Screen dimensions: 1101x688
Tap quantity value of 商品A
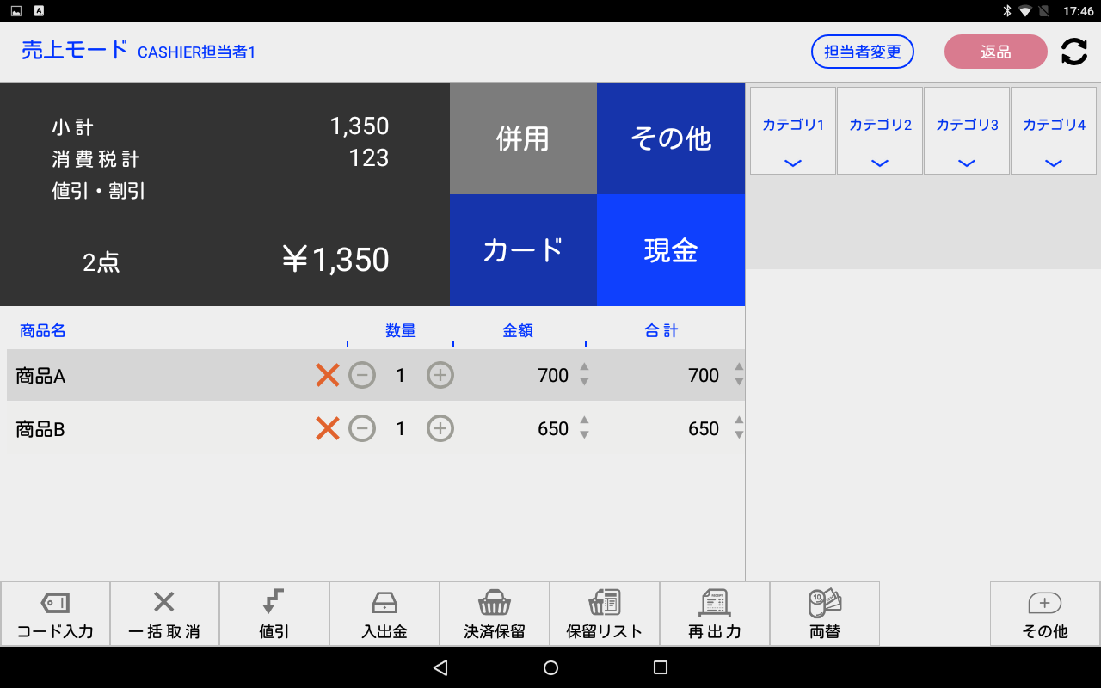point(401,376)
